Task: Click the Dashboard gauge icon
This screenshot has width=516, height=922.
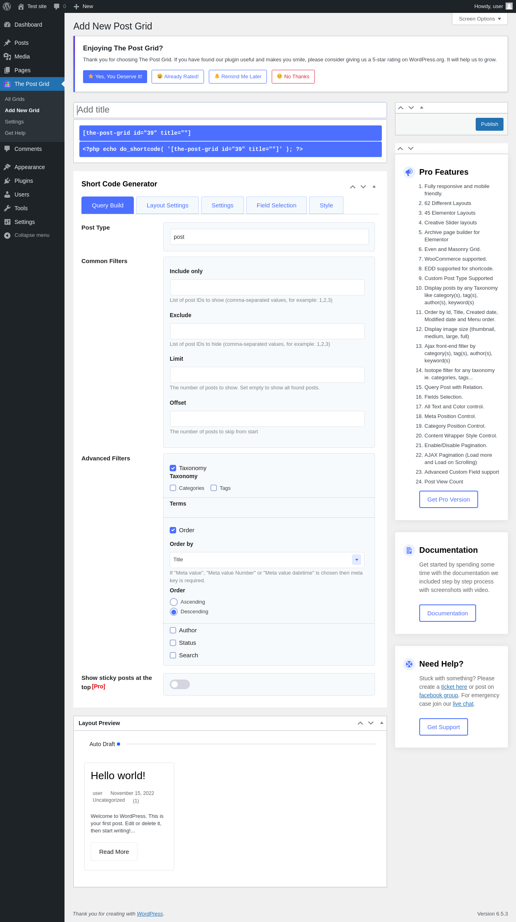Action: tap(7, 25)
